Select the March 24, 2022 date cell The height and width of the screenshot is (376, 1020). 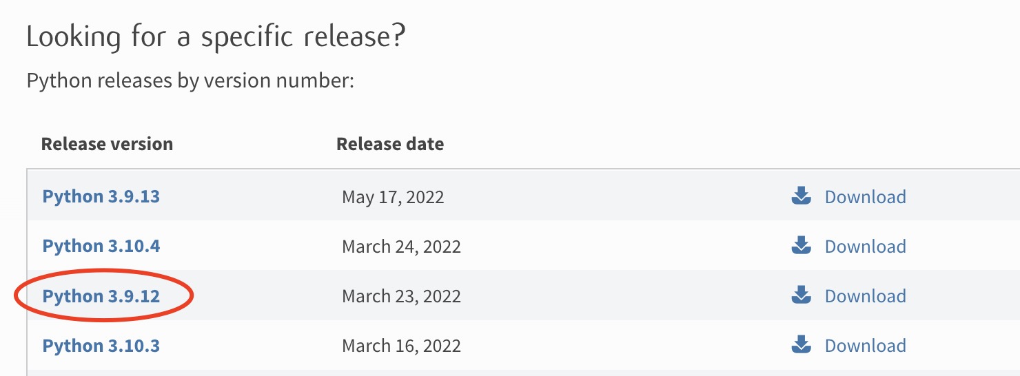pyautogui.click(x=401, y=247)
